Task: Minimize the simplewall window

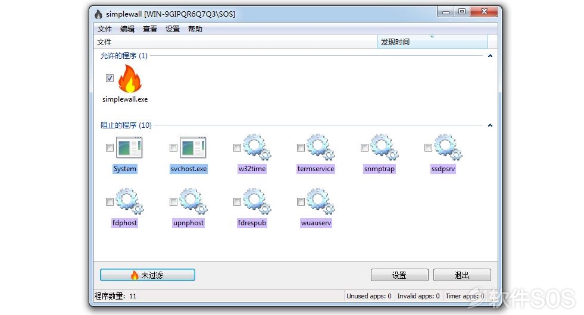Action: pyautogui.click(x=445, y=12)
